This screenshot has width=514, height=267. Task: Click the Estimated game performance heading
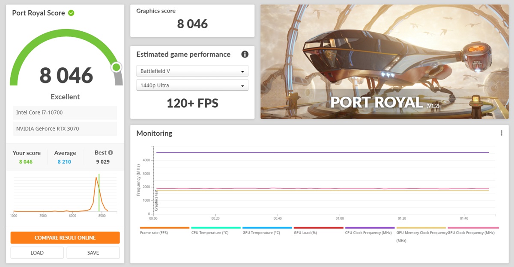point(183,54)
